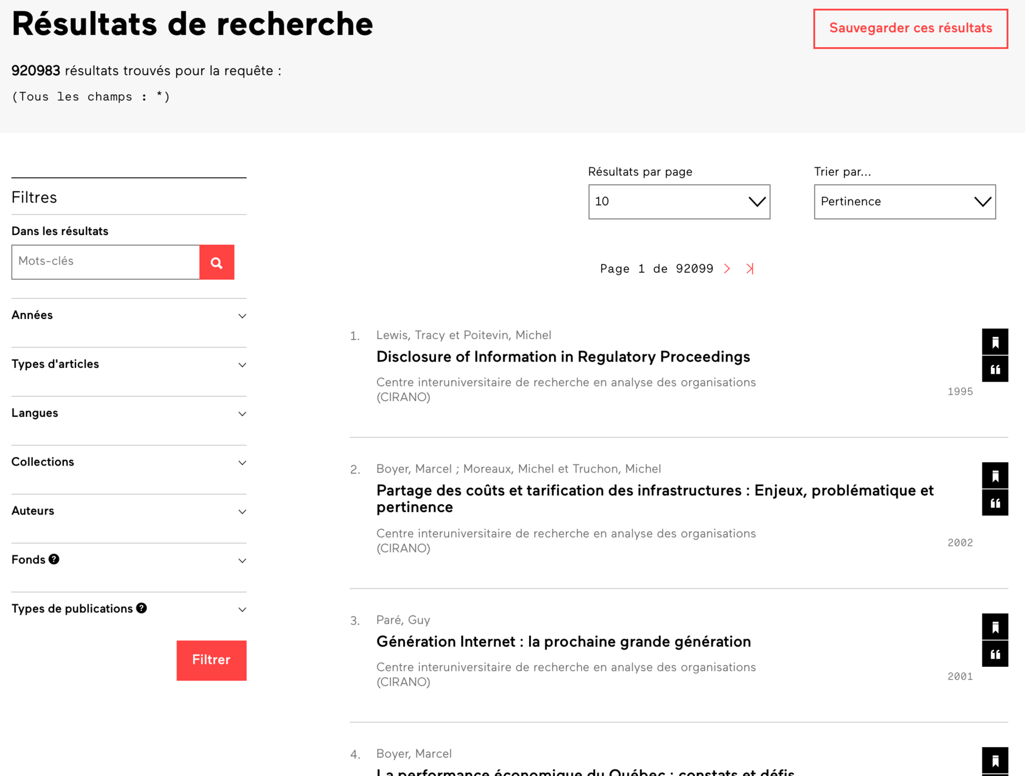This screenshot has width=1025, height=776.
Task: Open the Trier par Pertinence dropdown
Action: coord(905,202)
